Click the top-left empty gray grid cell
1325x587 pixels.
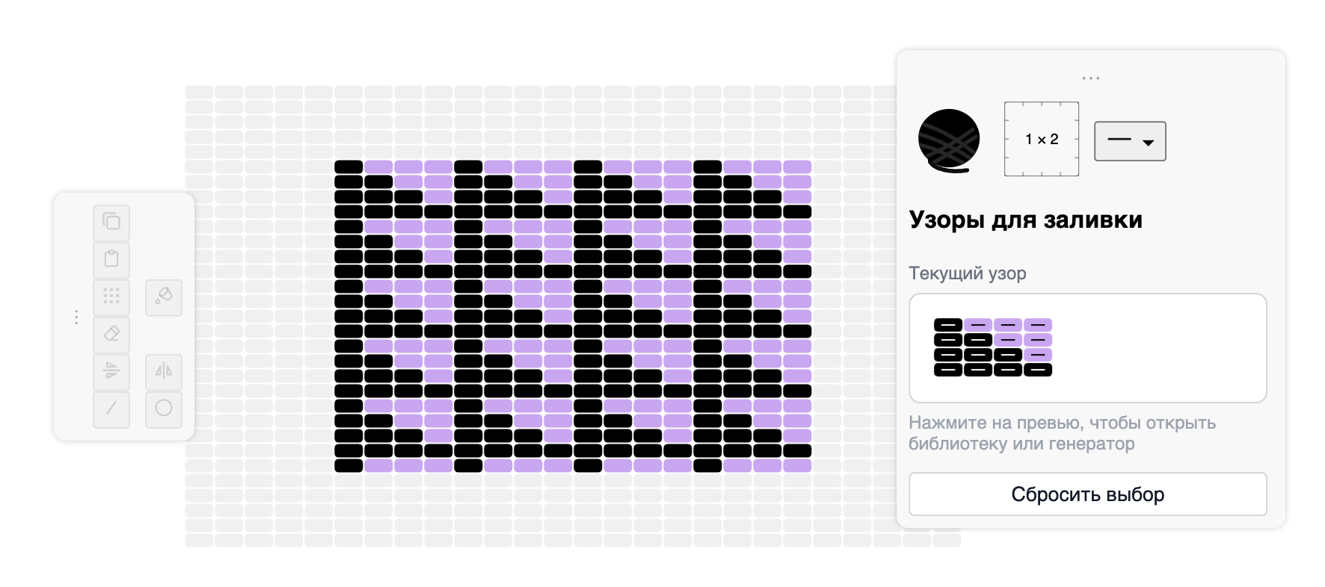(199, 92)
